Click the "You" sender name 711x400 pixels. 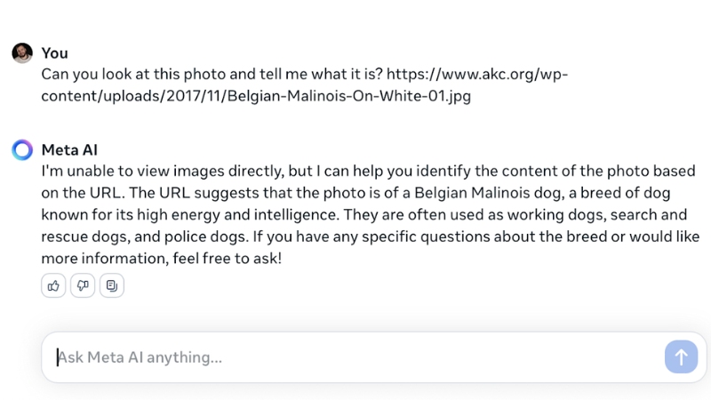tap(54, 53)
